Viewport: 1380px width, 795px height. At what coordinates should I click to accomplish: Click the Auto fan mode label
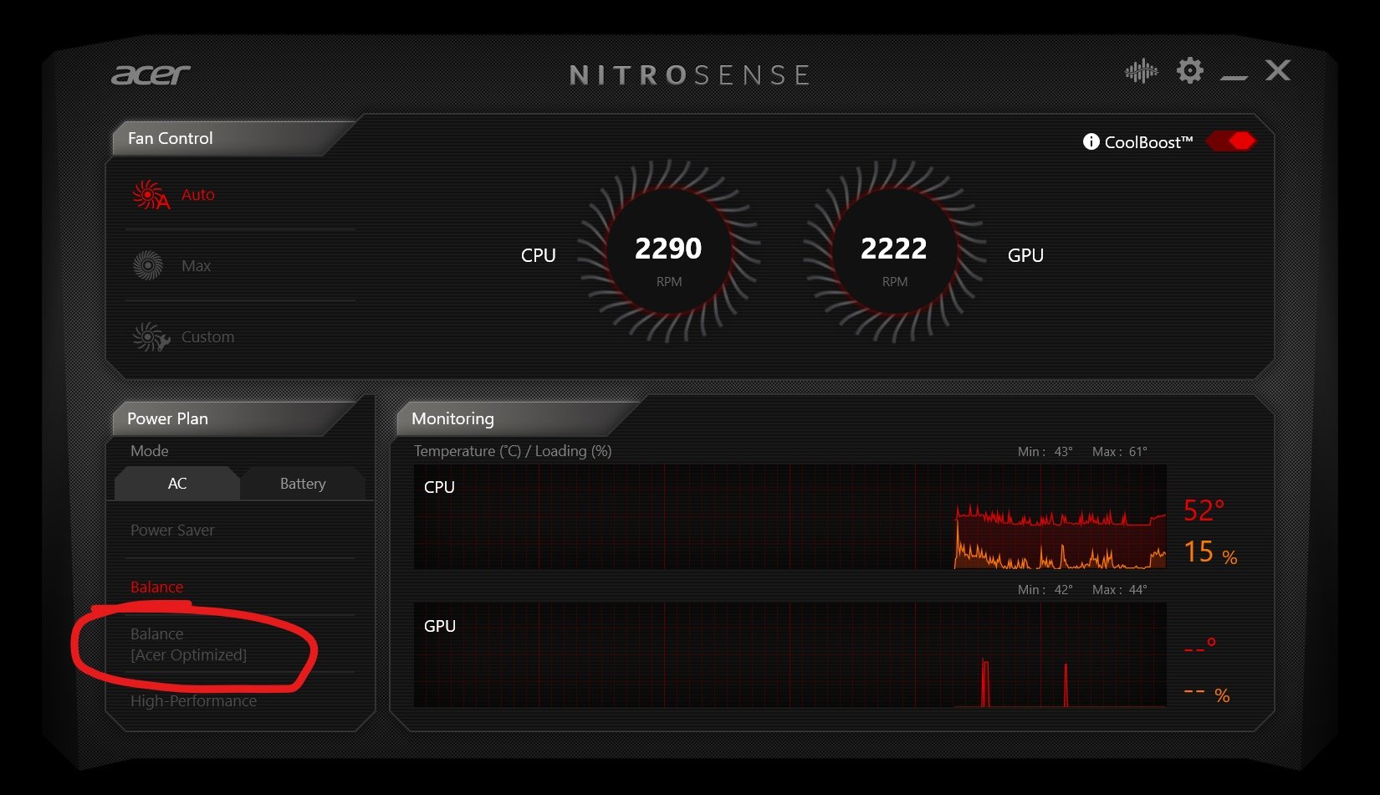pyautogui.click(x=198, y=195)
